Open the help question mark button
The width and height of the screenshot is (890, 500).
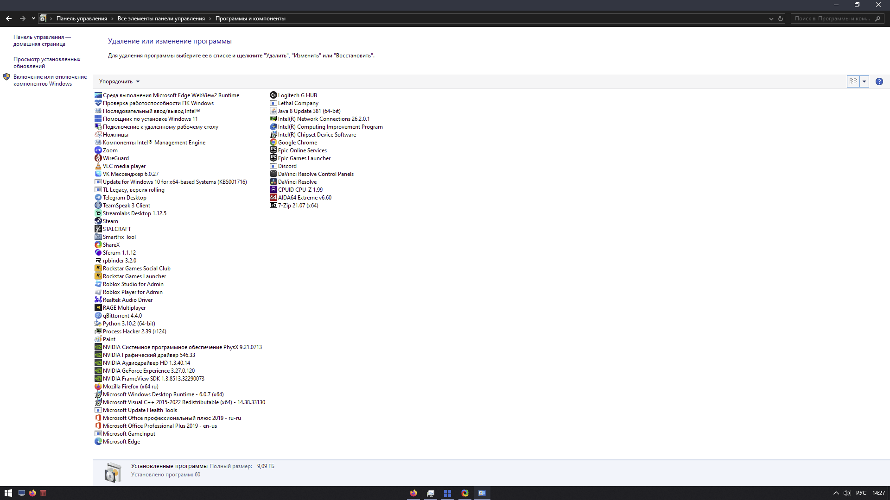click(x=879, y=81)
